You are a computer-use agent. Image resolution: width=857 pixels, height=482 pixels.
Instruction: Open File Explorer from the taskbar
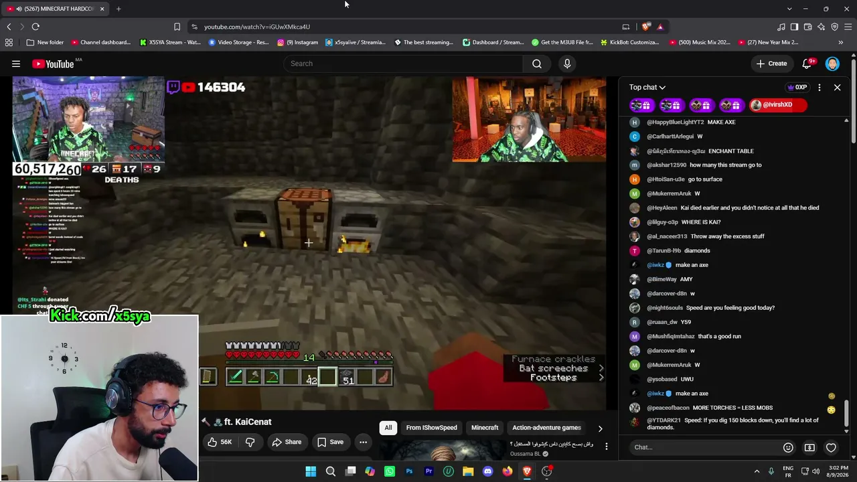pyautogui.click(x=468, y=471)
